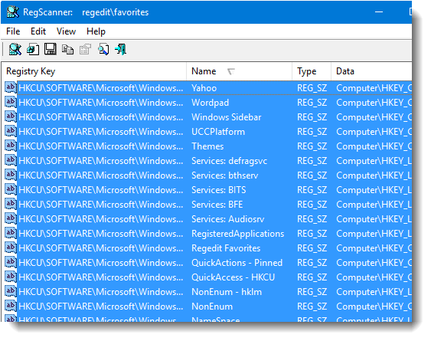Select the RegisteredApplications entry
The height and width of the screenshot is (341, 431).
pyautogui.click(x=238, y=234)
